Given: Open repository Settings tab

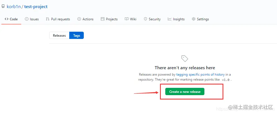Looking at the screenshot, I should coord(200,19).
